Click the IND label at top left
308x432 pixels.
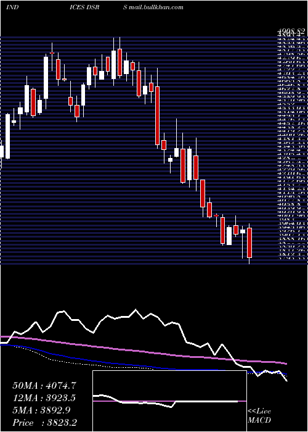pyautogui.click(x=12, y=7)
